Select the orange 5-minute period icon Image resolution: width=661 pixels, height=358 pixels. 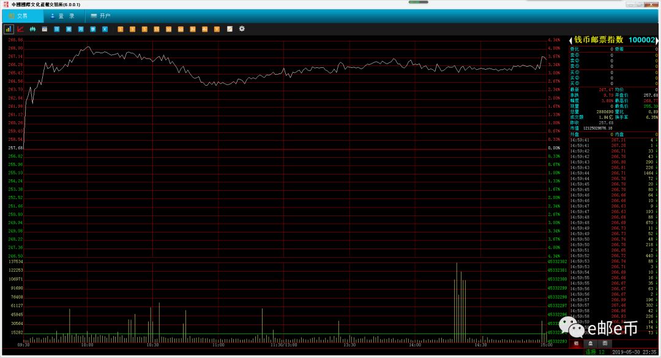tap(144, 29)
